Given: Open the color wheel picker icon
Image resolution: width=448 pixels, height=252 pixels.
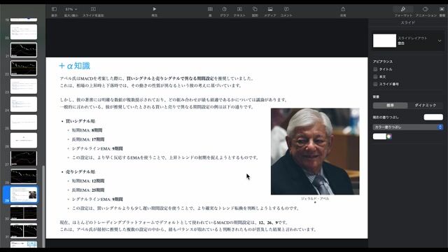Looking at the screenshot, I should click(x=389, y=136).
